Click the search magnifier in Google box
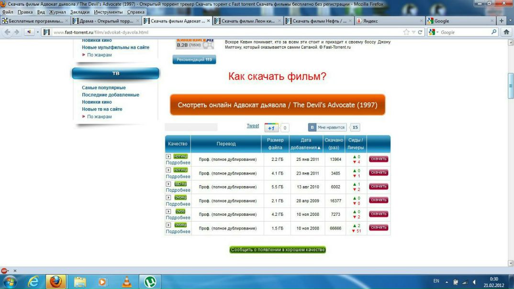The width and height of the screenshot is (514, 289). 494,32
